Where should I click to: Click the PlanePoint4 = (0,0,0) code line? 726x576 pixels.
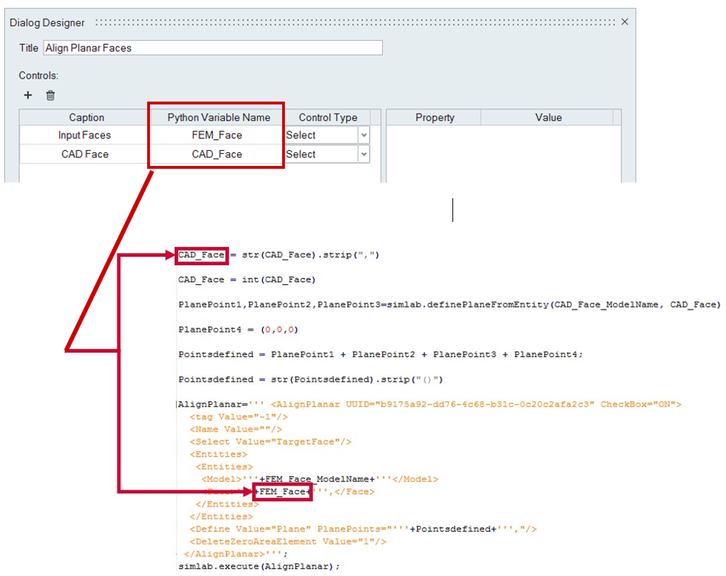click(x=238, y=330)
